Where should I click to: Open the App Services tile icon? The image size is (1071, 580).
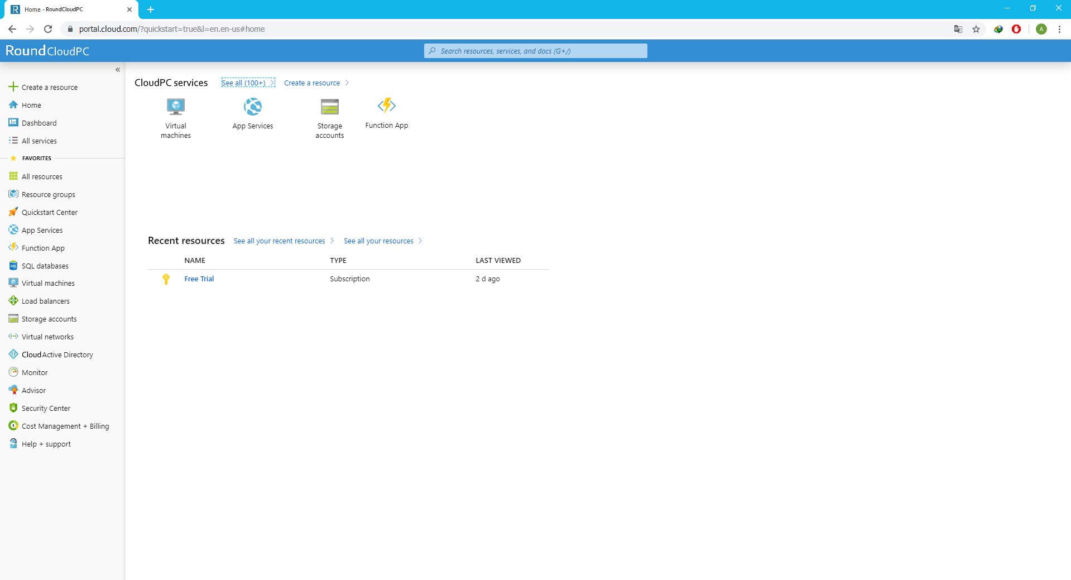tap(253, 106)
